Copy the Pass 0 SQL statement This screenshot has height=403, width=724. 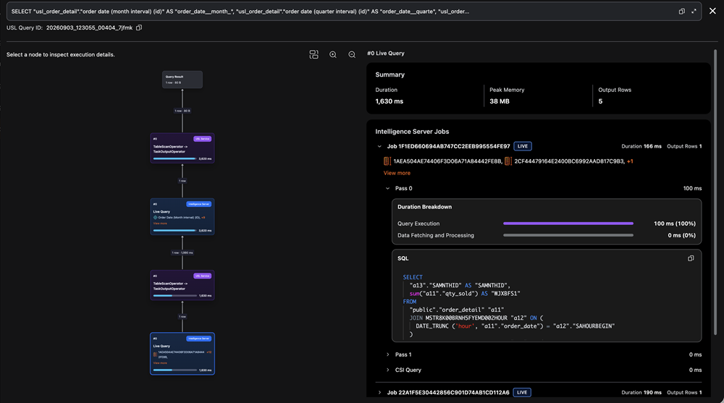pos(691,258)
